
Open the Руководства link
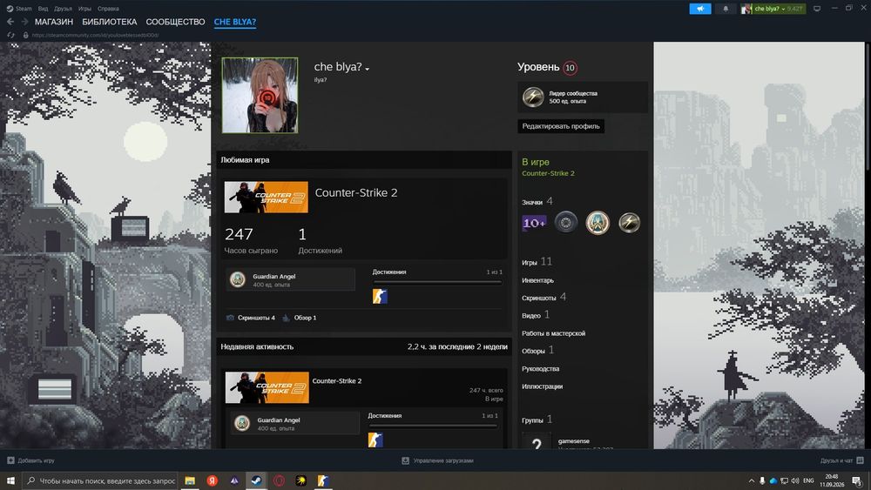click(x=541, y=368)
